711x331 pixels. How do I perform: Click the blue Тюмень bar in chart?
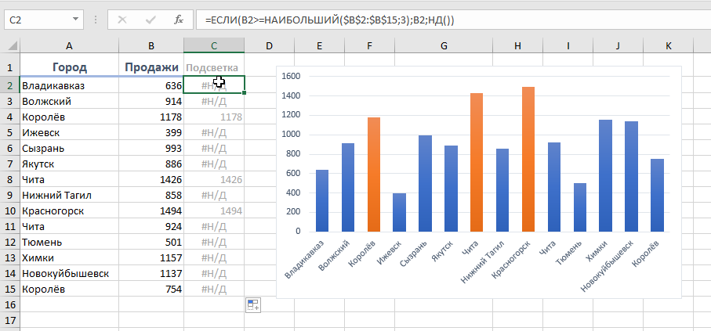(x=580, y=207)
